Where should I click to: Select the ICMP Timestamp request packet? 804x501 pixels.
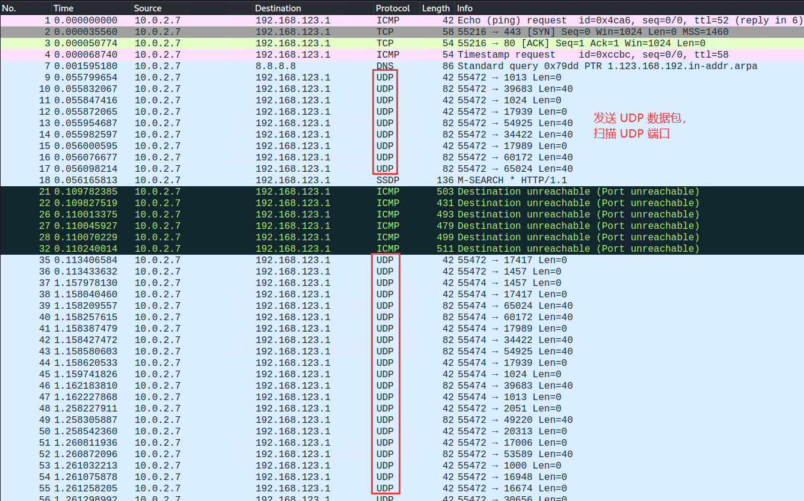[x=402, y=55]
